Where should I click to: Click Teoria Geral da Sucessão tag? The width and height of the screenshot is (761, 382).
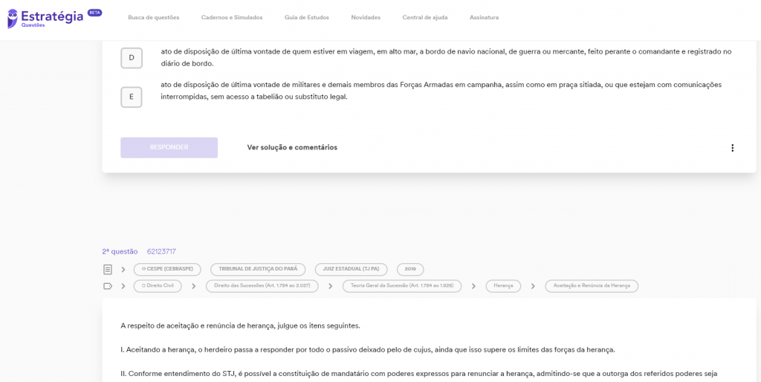tap(402, 286)
